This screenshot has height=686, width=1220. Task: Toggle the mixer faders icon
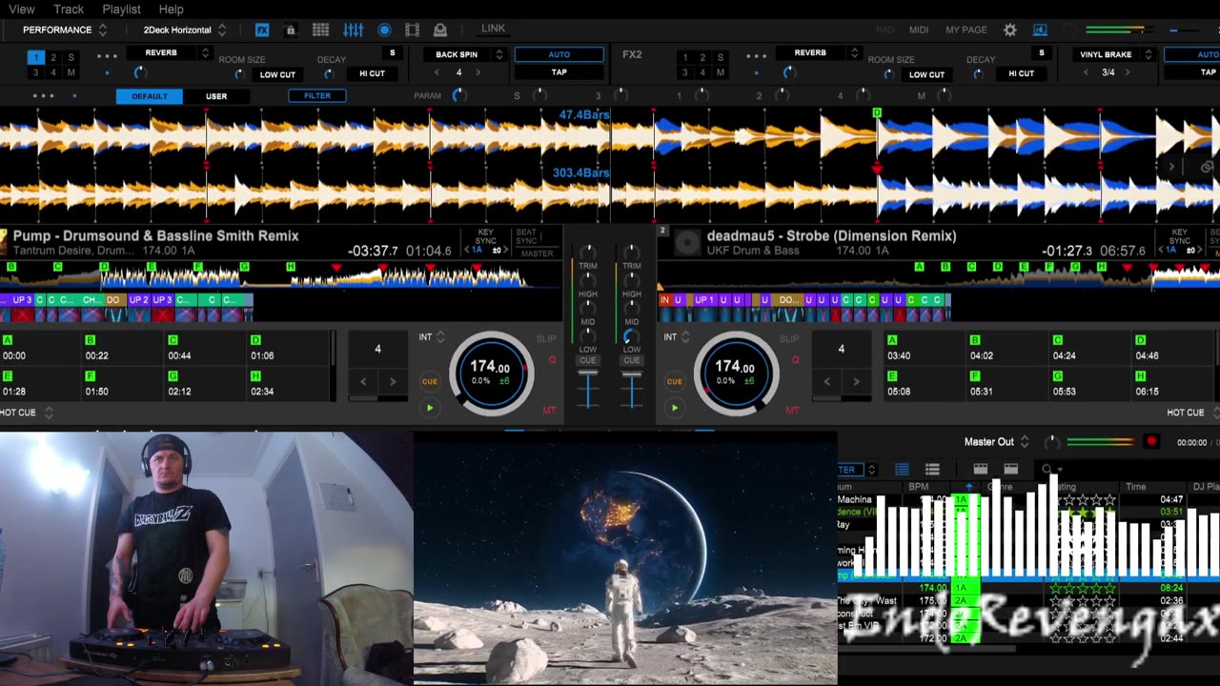354,30
